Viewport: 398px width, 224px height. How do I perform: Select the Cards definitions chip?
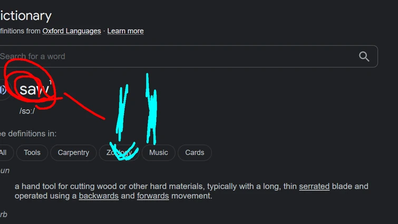coord(195,152)
